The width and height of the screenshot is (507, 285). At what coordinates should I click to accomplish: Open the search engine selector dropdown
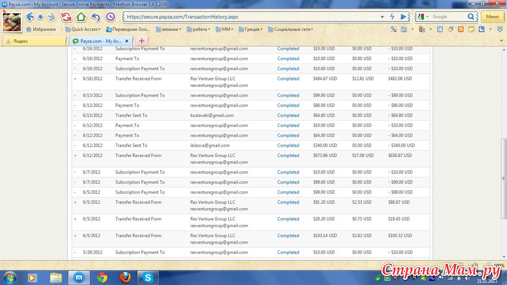click(x=427, y=17)
